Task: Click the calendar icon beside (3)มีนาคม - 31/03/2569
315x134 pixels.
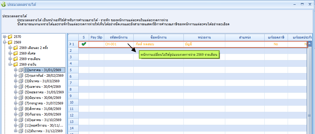Action: (x=21, y=81)
